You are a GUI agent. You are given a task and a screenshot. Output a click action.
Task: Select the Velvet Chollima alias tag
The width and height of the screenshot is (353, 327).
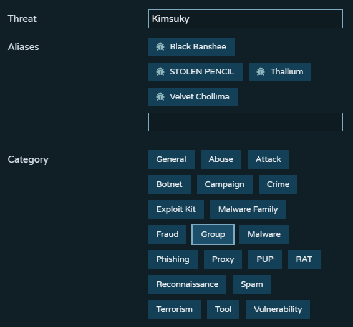(193, 97)
